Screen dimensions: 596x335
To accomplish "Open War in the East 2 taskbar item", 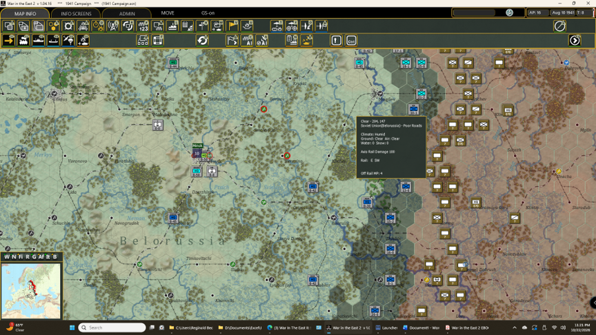I will [x=348, y=327].
